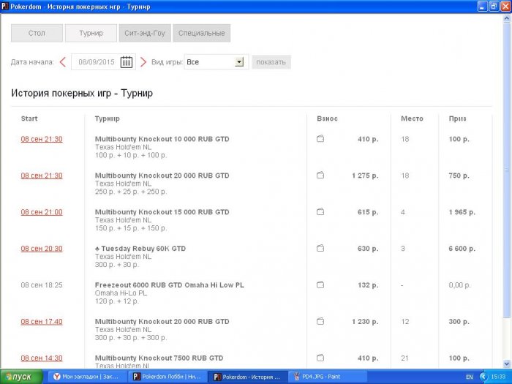Select Multibounty Knockout 15 000 RUB GTD title
This screenshot has height=384, width=512.
click(x=162, y=212)
